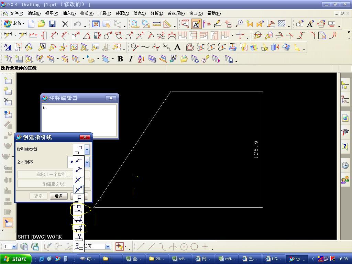This screenshot has width=352, height=264.
Task: Click the large text A icon
Action: [x=177, y=47]
